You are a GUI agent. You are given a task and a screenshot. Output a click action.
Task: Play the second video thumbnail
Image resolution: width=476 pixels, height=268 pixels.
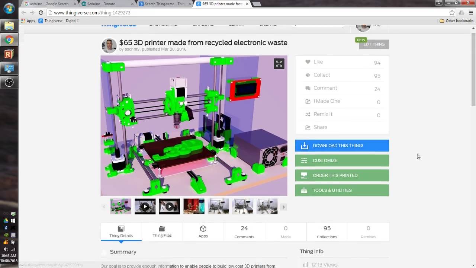170,206
